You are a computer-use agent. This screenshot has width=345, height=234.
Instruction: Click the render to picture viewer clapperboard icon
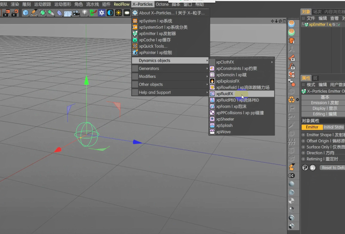point(6,13)
